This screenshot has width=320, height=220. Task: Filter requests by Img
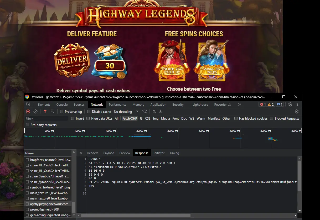pos(156,119)
